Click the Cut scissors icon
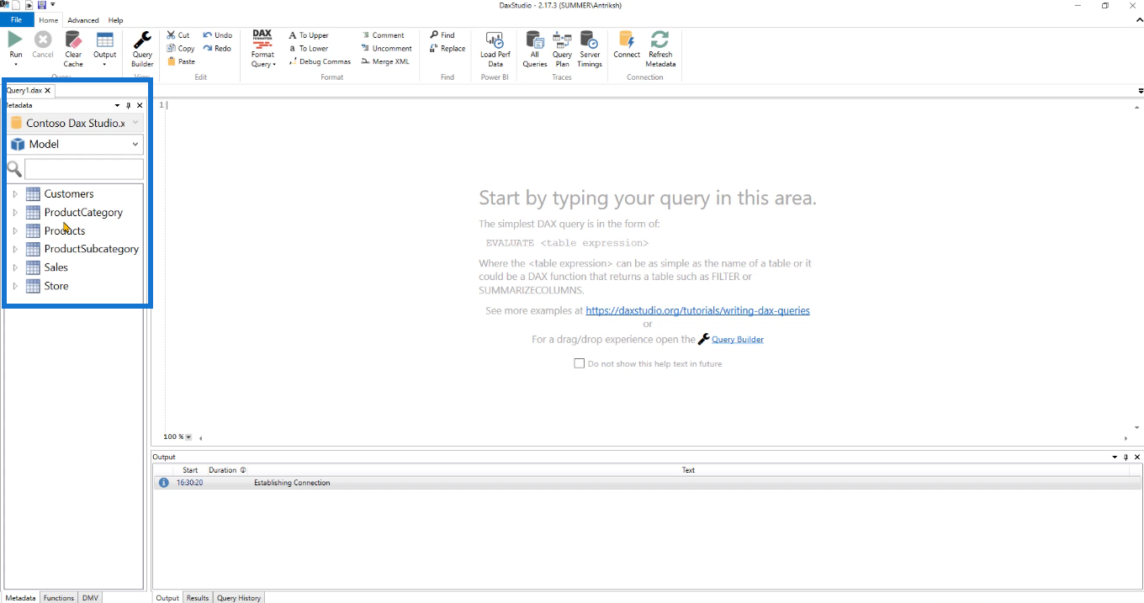Viewport: 1144px width, 603px height. (x=178, y=35)
